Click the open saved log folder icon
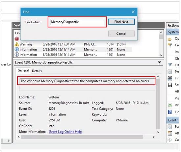This screenshot has width=181, height=152. pyautogui.click(x=170, y=39)
